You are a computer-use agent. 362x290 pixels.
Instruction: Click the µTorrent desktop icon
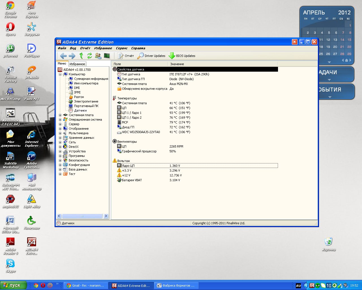[x=10, y=51]
